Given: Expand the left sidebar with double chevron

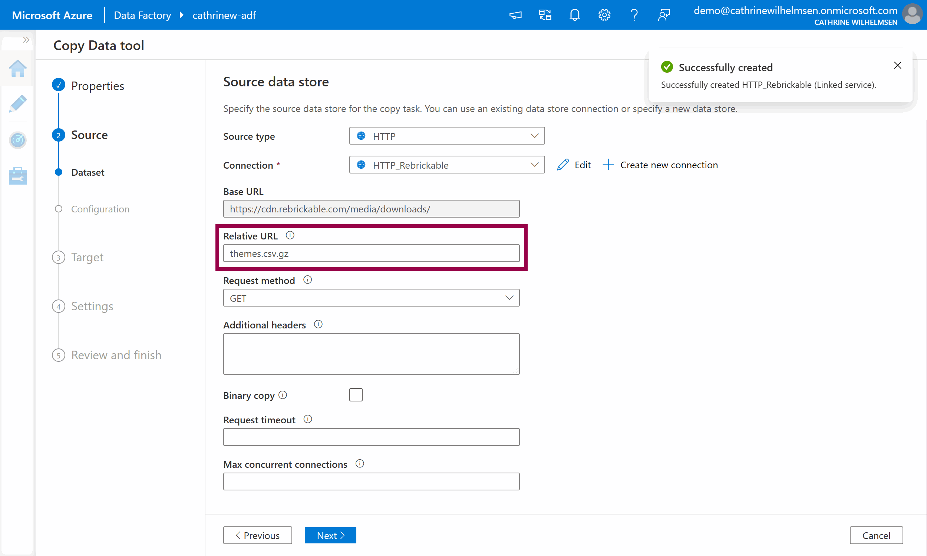Looking at the screenshot, I should 26,40.
